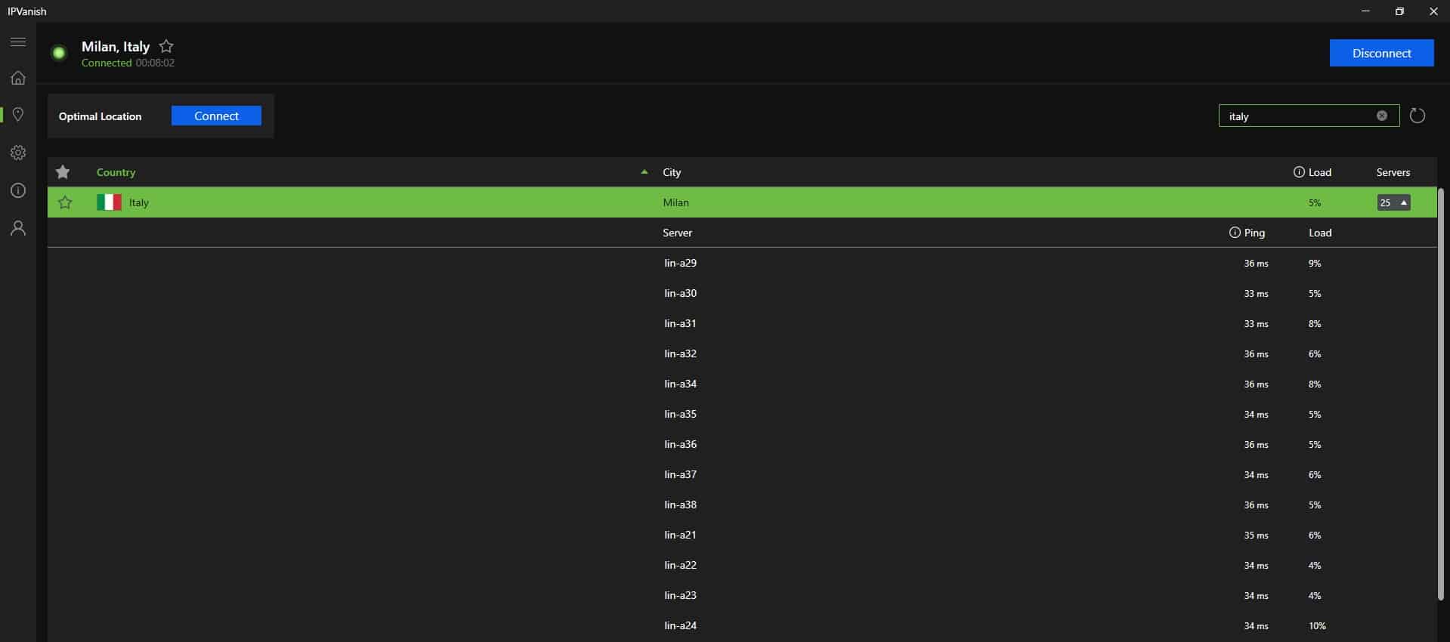This screenshot has width=1450, height=642.
Task: Connect to Optimal Location
Action: (x=216, y=116)
